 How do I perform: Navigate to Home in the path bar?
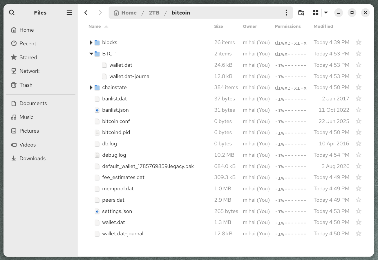pos(125,13)
